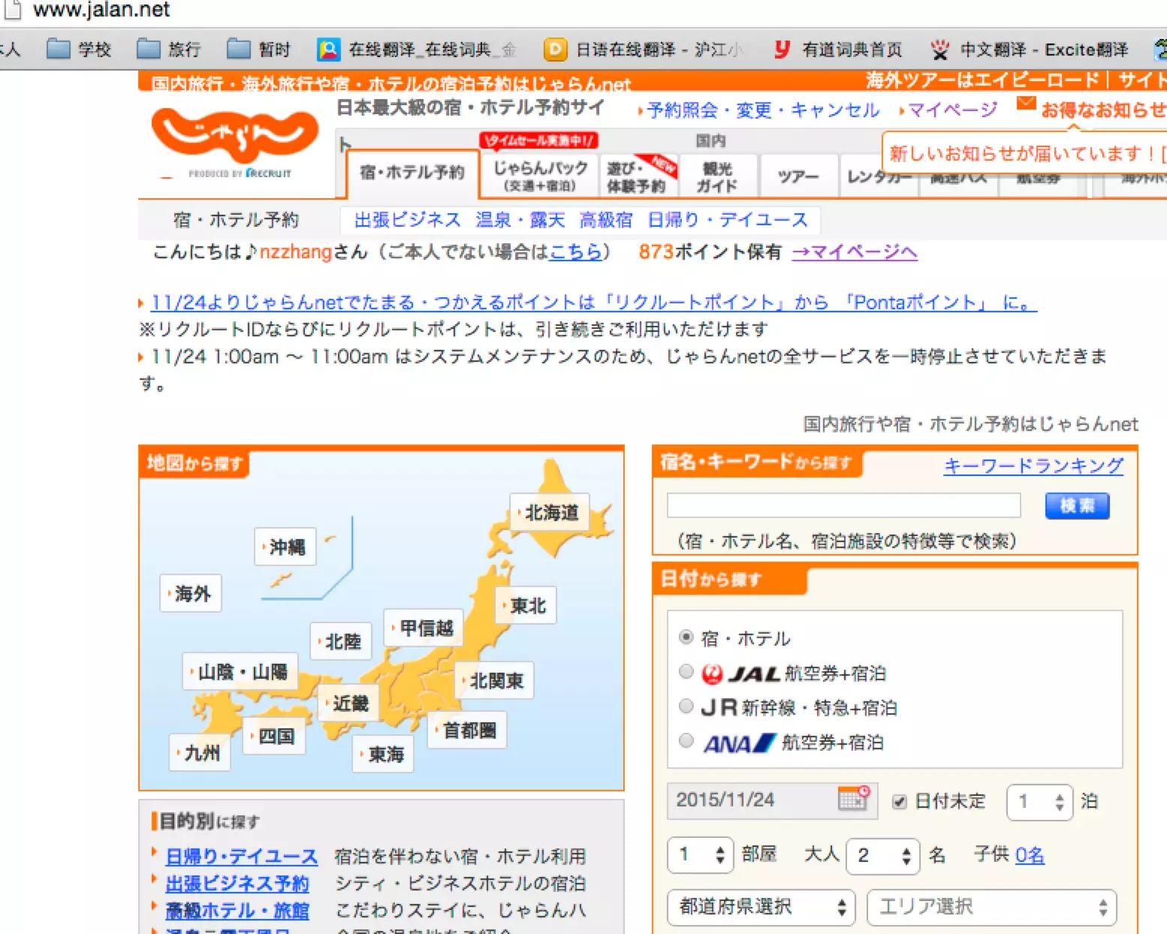This screenshot has height=934, width=1167.
Task: Open the 都道府県選択 dropdown
Action: (761, 907)
